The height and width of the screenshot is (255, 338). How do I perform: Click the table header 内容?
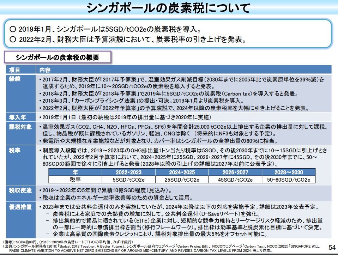tap(45, 70)
